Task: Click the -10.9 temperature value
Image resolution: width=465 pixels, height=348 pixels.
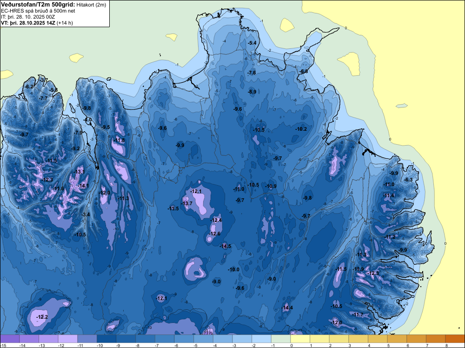Action: (271, 186)
